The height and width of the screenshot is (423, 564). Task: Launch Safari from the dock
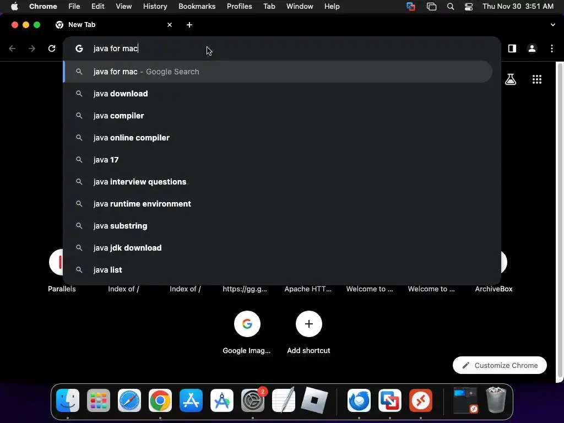tap(129, 400)
